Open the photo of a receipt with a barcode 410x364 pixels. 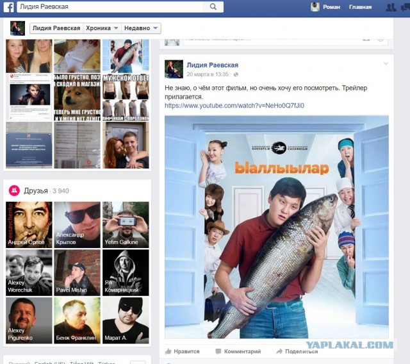[x=77, y=145]
